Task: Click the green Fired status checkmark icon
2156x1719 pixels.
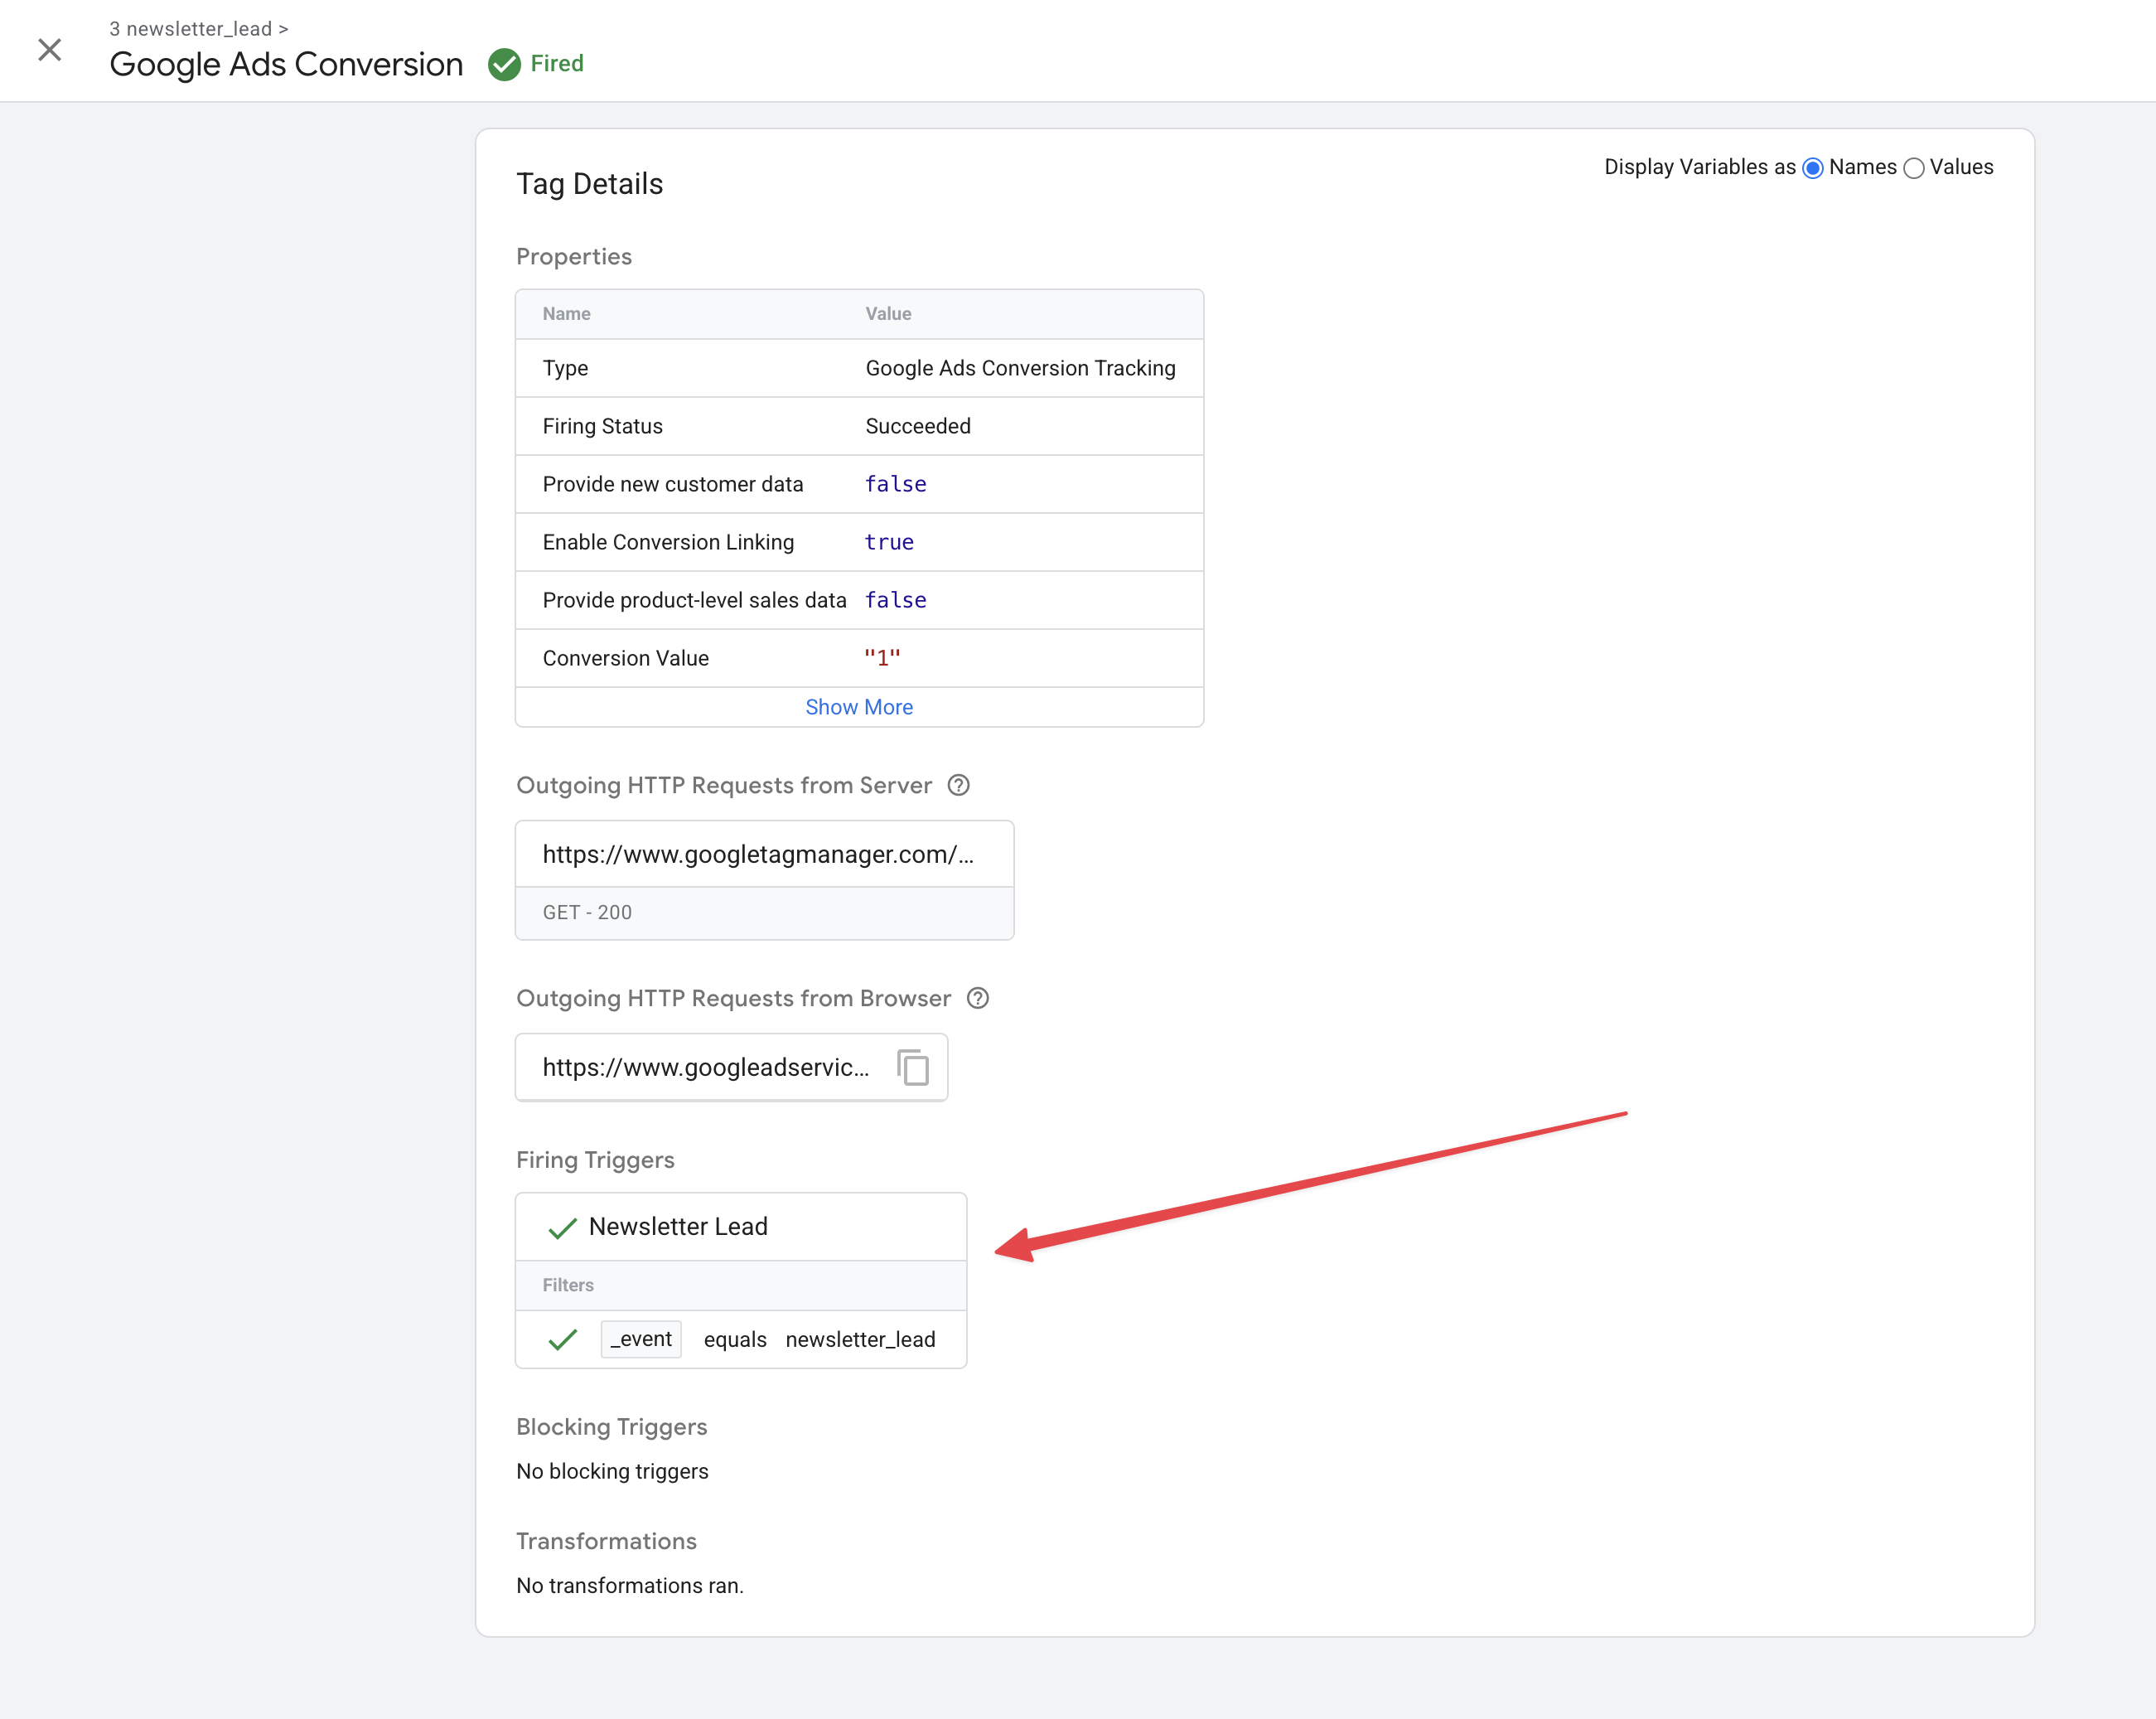Action: point(504,64)
